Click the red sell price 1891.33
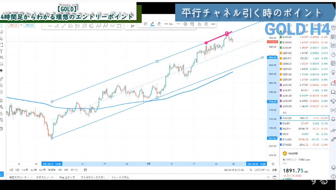This screenshot has width=336, height=190. point(13,25)
